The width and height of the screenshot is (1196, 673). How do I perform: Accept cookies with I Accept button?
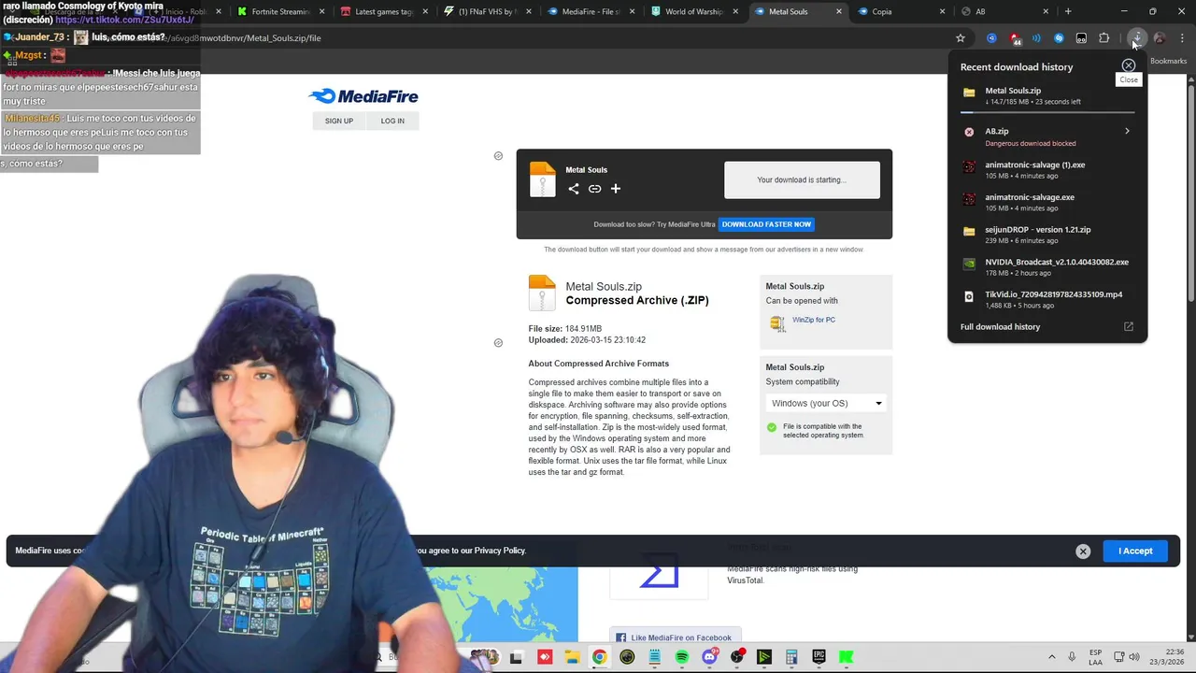pos(1135,551)
